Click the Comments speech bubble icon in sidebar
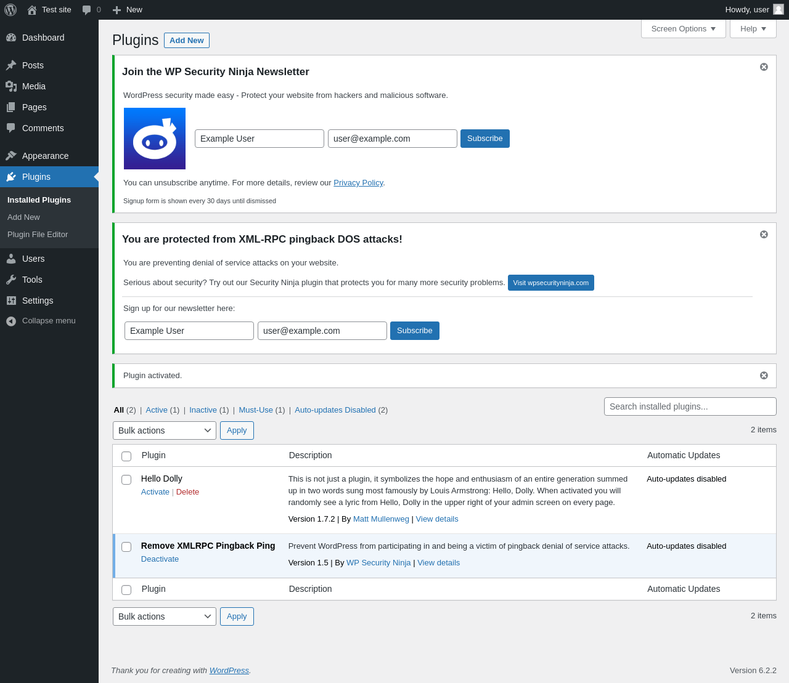Screen dimensions: 789x683 tap(11, 128)
